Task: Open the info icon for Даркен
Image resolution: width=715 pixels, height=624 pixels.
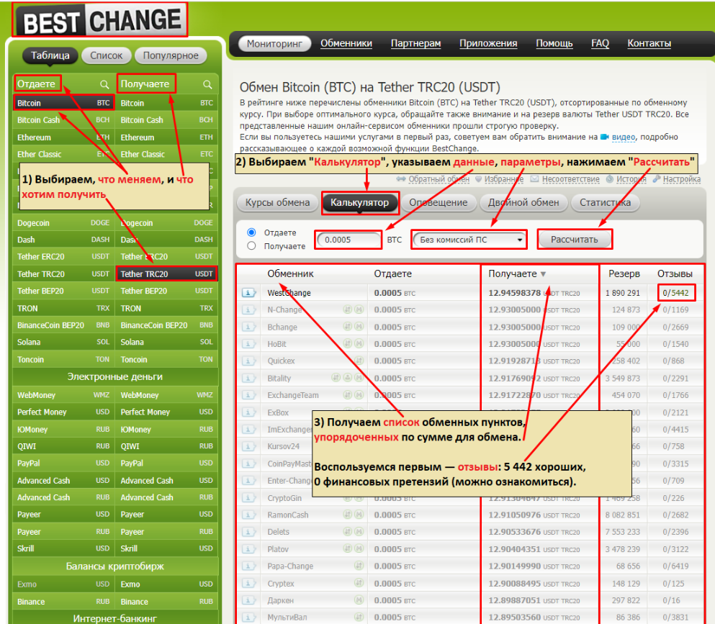Action: point(248,601)
